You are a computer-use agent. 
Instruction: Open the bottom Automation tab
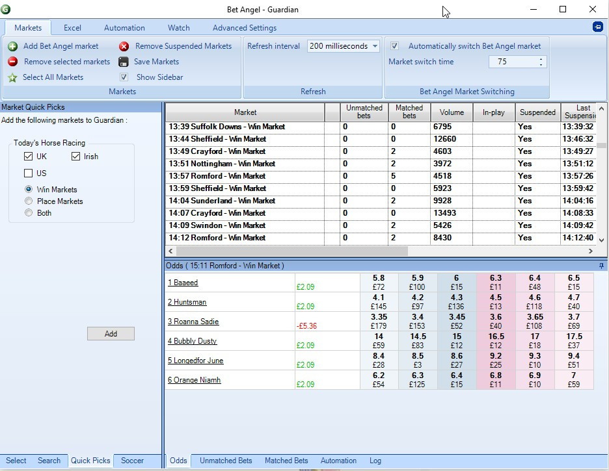point(338,461)
